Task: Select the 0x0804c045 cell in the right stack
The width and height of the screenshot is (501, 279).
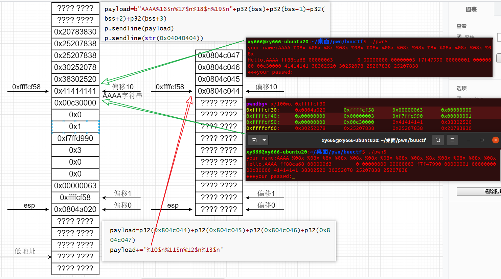Action: [219, 79]
